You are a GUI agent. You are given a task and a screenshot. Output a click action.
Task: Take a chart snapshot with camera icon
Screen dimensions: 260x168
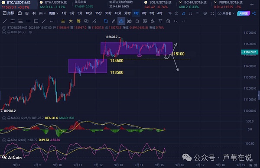point(176,13)
